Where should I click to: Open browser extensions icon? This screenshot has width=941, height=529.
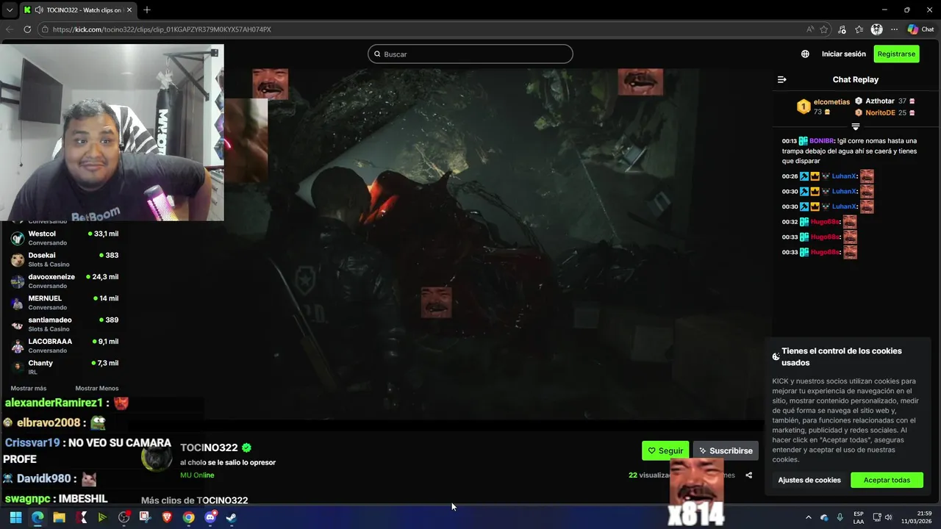point(842,29)
